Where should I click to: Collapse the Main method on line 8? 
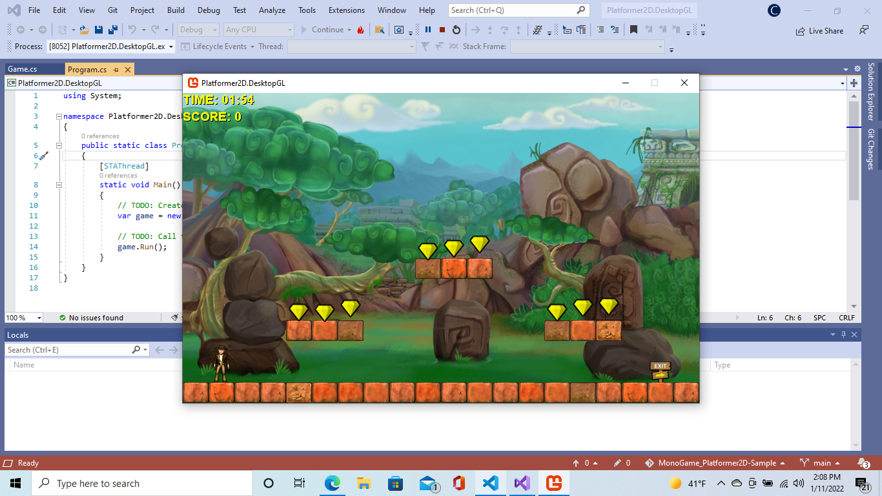click(59, 185)
